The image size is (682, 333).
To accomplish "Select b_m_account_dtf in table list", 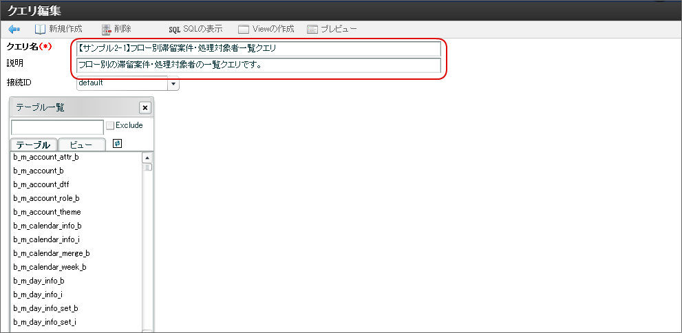I will (x=77, y=184).
